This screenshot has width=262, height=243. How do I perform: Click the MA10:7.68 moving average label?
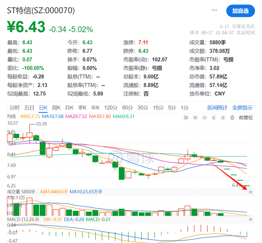coord(53,116)
